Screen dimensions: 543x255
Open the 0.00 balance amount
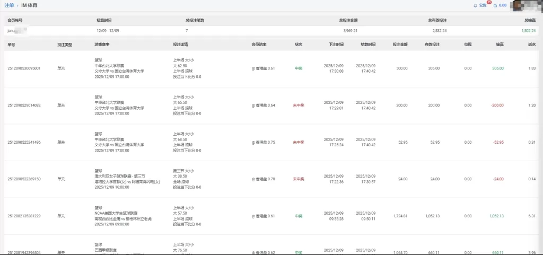point(503,5)
